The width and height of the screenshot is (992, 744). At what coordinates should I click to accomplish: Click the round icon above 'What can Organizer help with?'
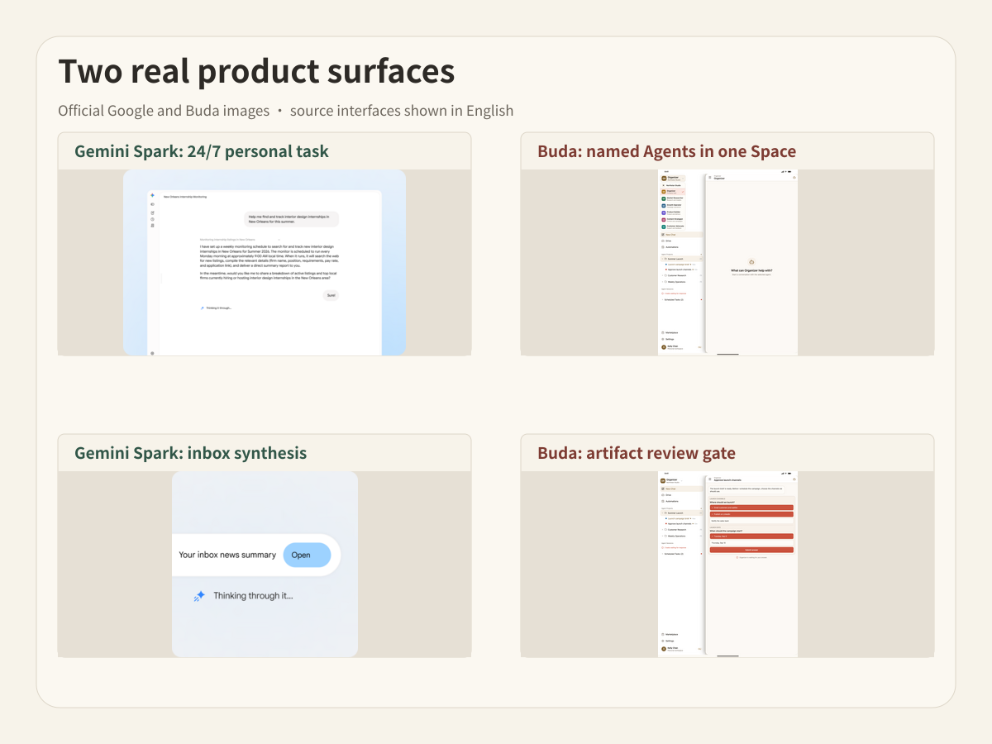click(751, 262)
